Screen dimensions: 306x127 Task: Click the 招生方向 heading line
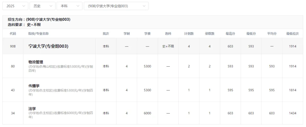pos(39,19)
